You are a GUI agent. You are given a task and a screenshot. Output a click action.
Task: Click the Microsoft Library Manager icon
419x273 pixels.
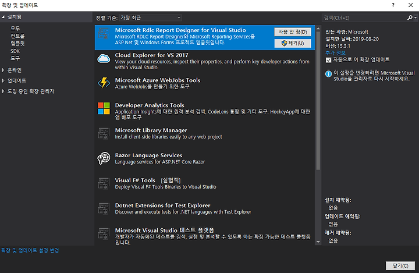[x=104, y=133]
